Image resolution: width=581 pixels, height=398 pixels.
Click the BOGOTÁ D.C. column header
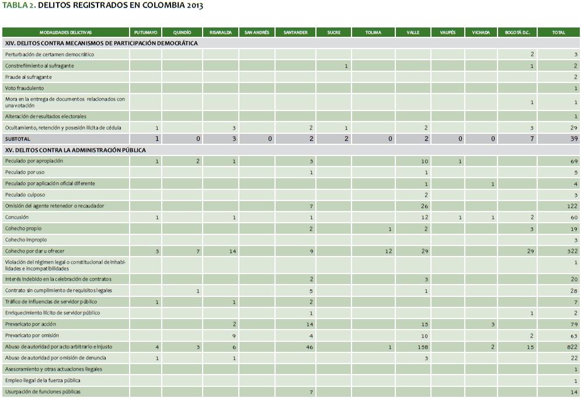517,33
